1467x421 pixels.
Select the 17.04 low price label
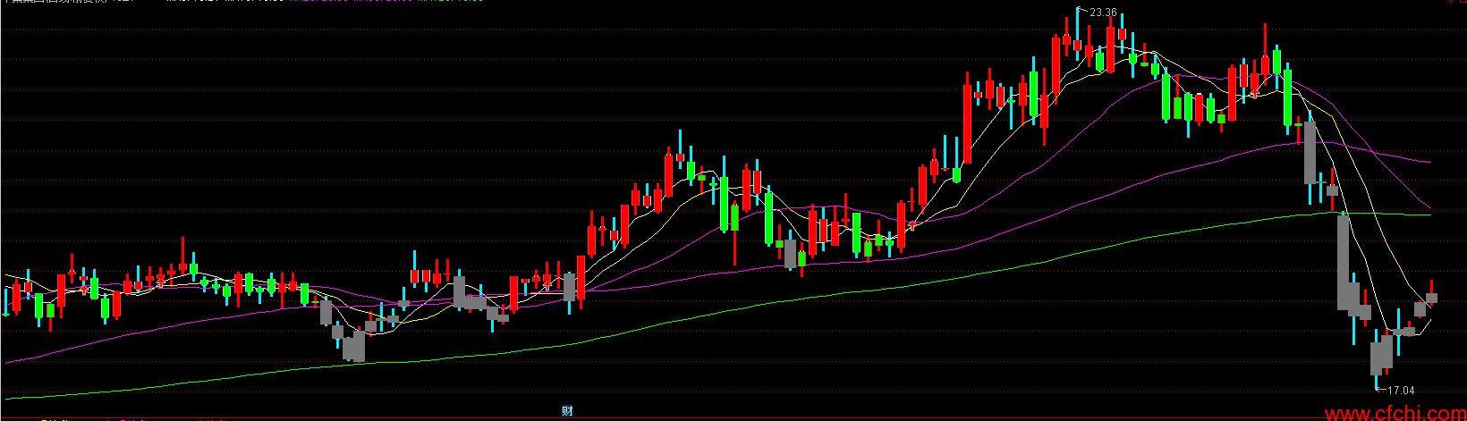pyautogui.click(x=1401, y=391)
